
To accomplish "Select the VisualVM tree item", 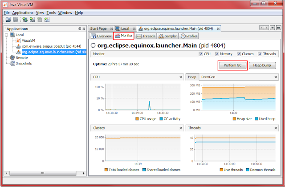I will click(x=28, y=40).
